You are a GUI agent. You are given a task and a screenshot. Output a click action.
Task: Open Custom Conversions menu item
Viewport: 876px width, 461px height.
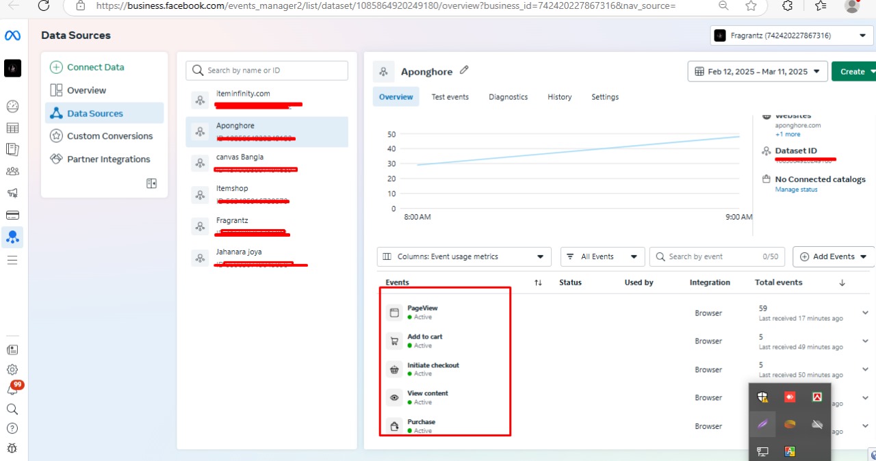105,136
